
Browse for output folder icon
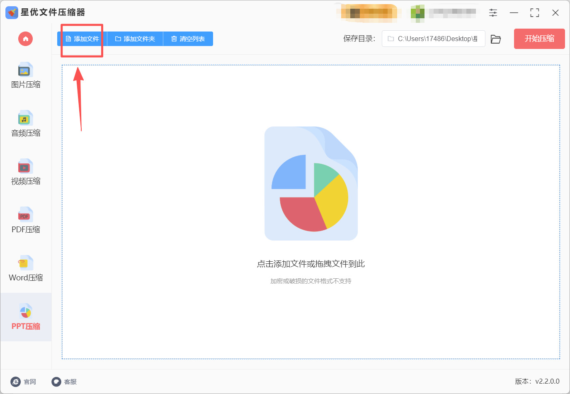[496, 39]
